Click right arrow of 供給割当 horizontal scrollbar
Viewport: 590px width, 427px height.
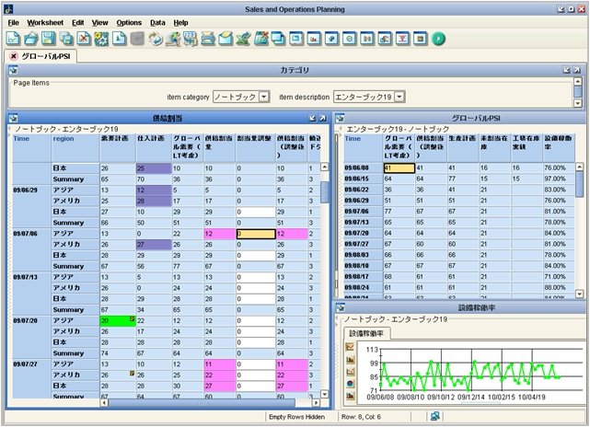pyautogui.click(x=316, y=402)
